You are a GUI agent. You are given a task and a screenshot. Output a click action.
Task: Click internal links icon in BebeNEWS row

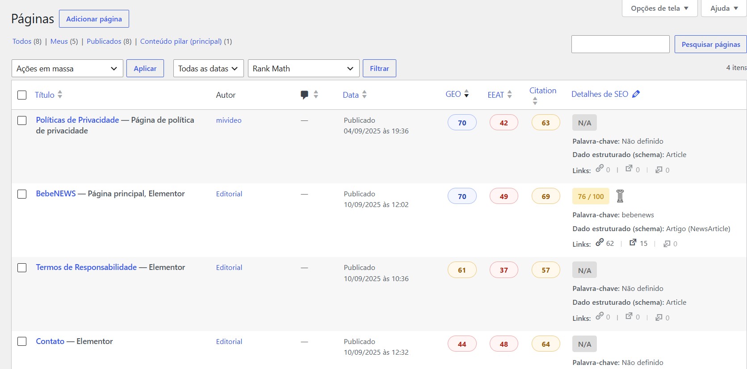tap(600, 242)
